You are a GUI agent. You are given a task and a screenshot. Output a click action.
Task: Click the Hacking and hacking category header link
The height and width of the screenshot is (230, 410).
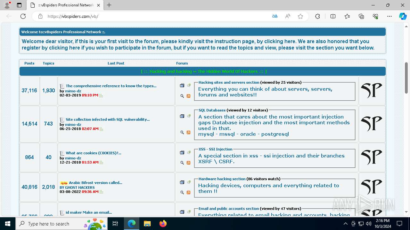[204, 72]
